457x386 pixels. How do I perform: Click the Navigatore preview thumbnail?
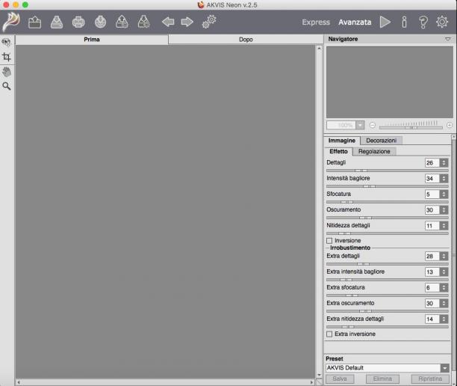[x=390, y=82]
